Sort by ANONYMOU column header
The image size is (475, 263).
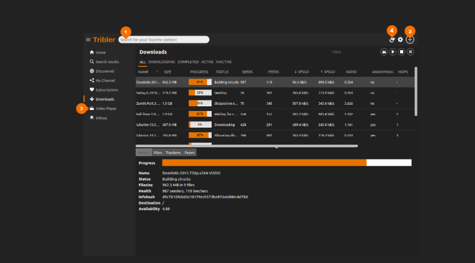tap(383, 72)
